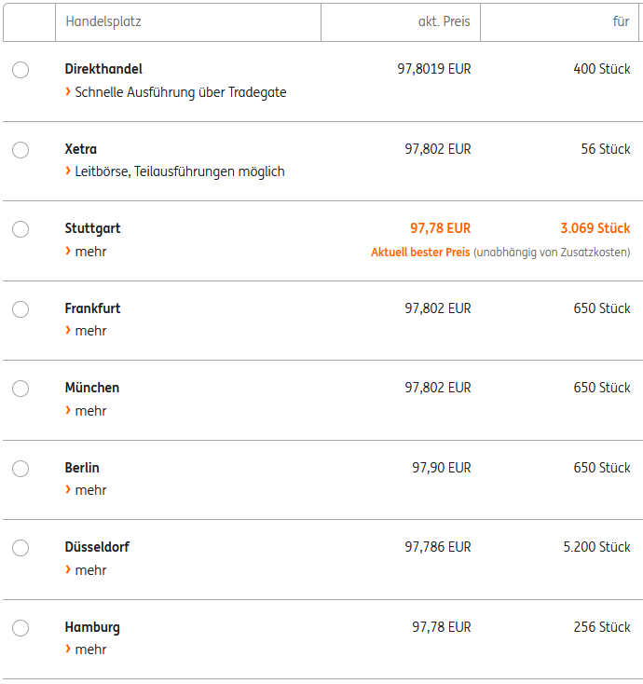Select Düsseldorf radio button
This screenshot has width=643, height=684.
point(21,548)
